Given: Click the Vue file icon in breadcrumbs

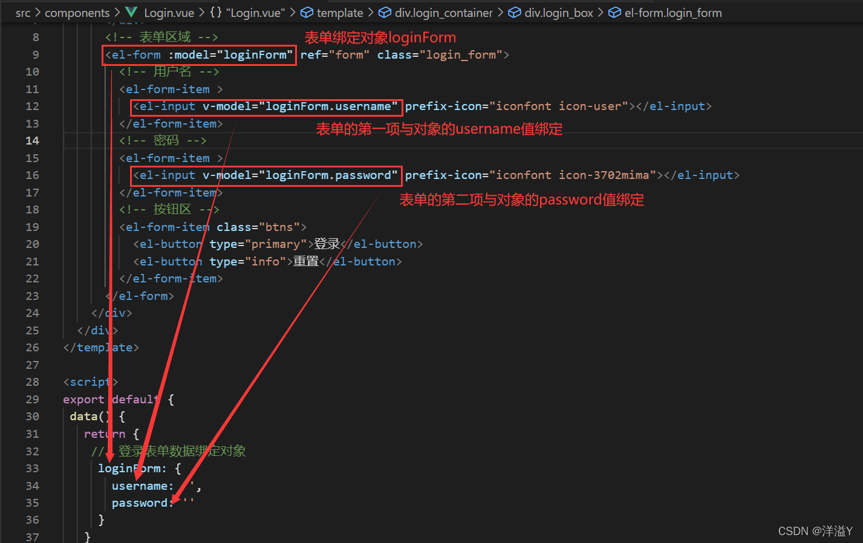Looking at the screenshot, I should click(131, 12).
